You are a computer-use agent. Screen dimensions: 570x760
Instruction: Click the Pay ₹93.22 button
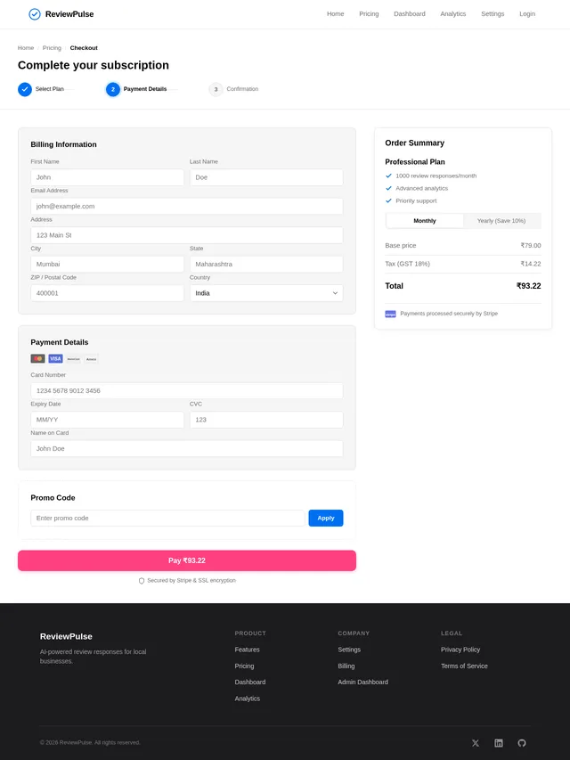[187, 560]
